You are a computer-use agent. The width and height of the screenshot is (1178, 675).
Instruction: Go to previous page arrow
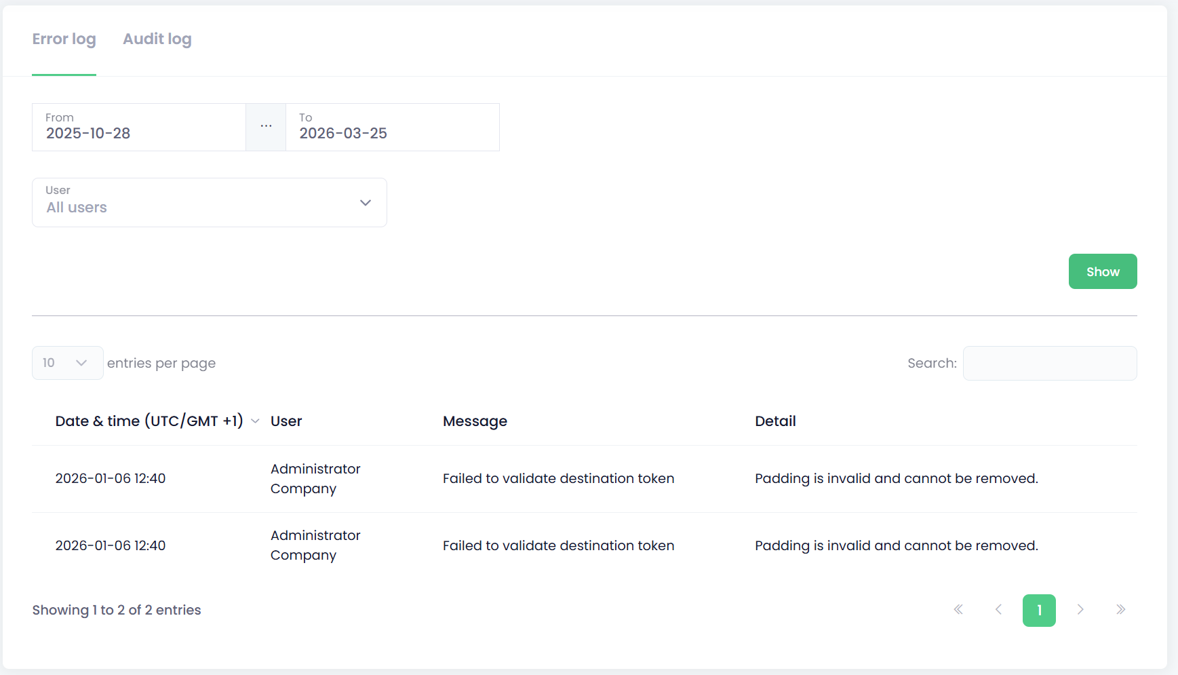[x=998, y=610]
